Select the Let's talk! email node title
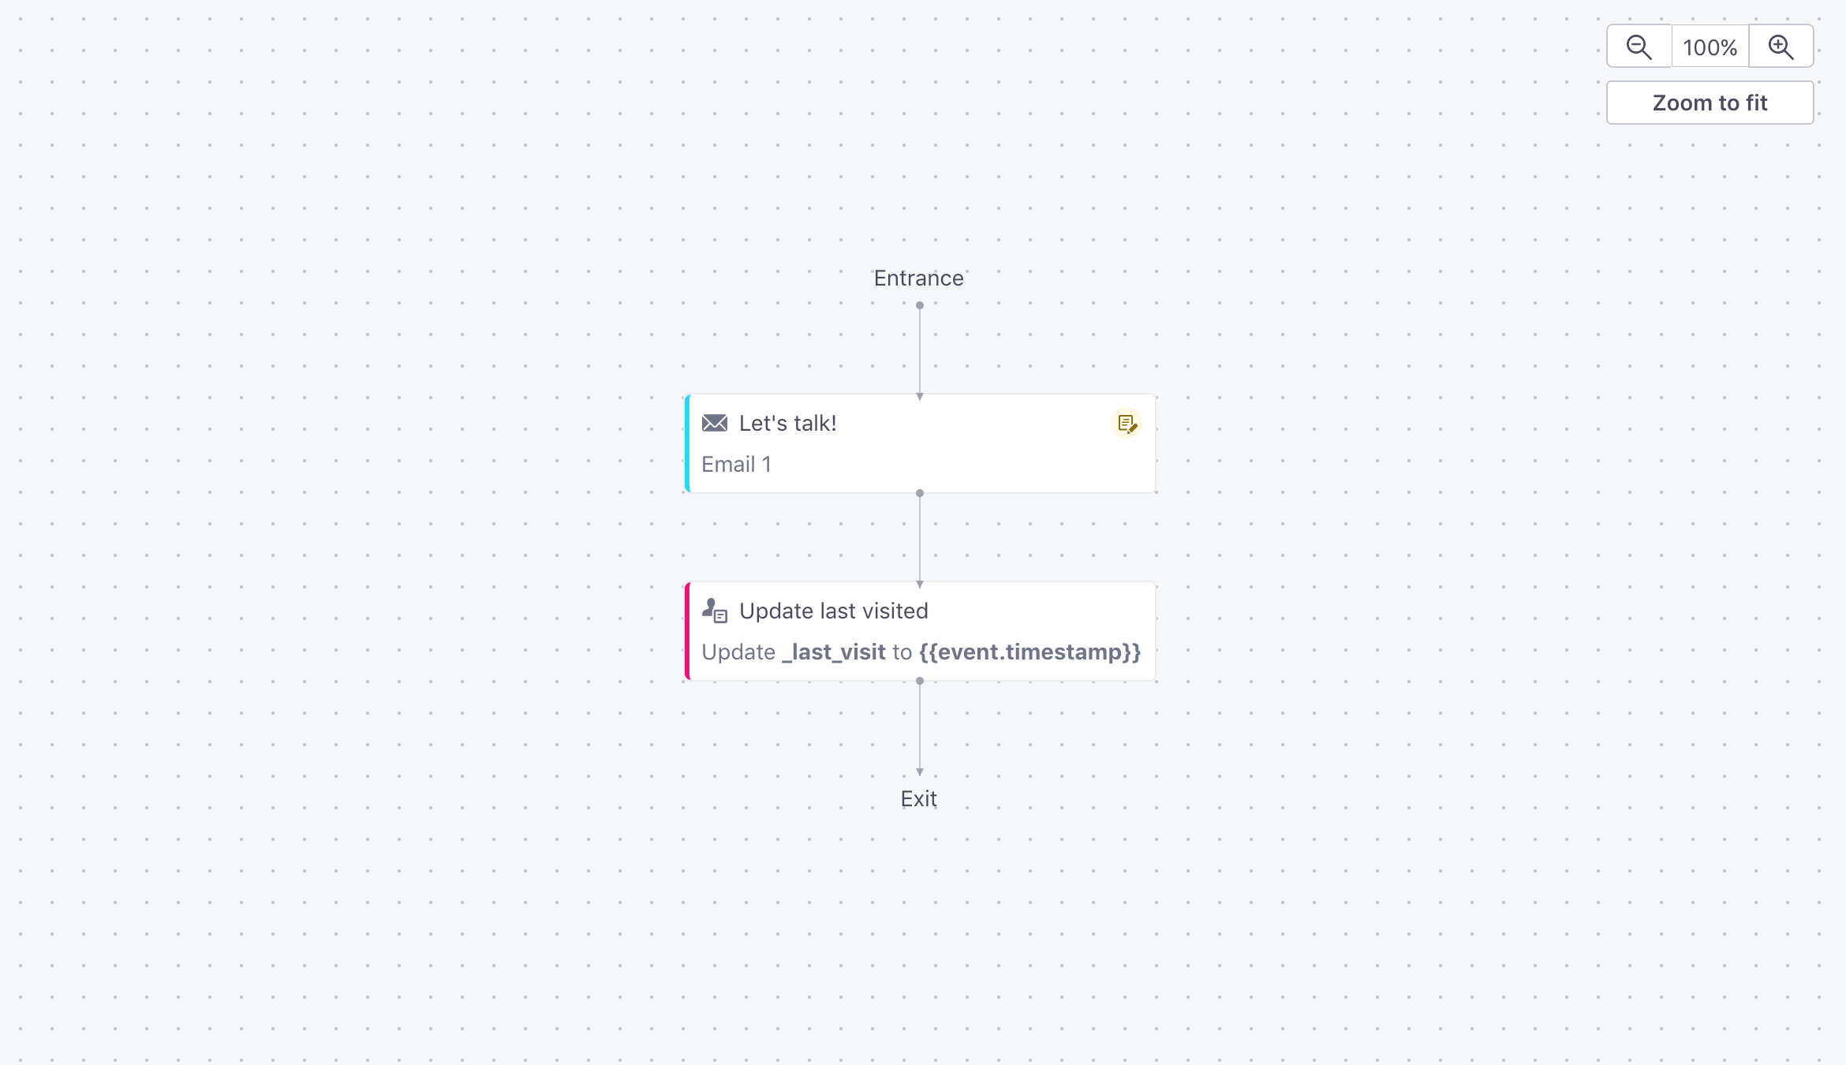This screenshot has height=1065, width=1846. (787, 424)
